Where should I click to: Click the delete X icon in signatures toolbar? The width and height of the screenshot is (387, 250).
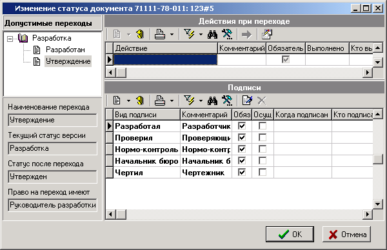coord(262,101)
